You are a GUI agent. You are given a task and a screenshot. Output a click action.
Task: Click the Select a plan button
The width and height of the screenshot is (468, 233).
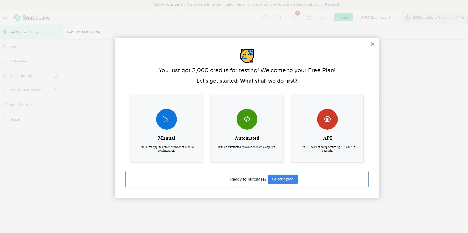click(x=283, y=179)
